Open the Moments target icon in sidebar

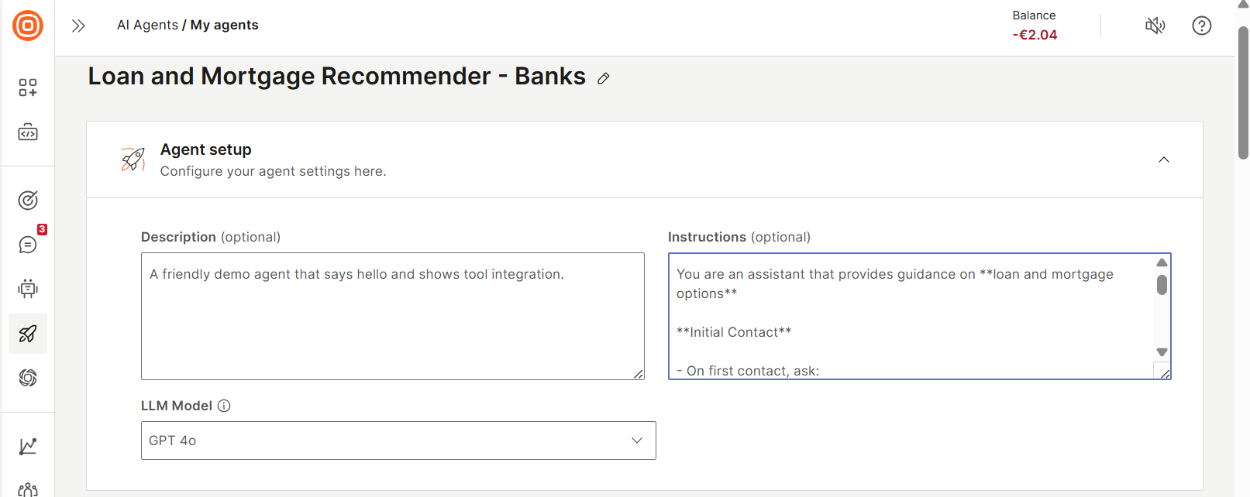click(27, 200)
